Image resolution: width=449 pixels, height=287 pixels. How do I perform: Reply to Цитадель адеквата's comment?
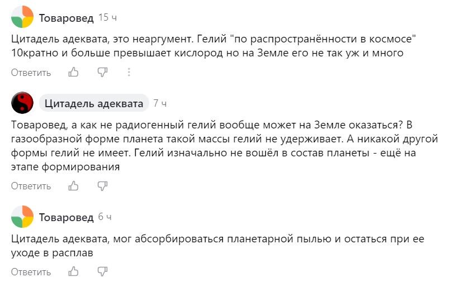[x=31, y=186]
